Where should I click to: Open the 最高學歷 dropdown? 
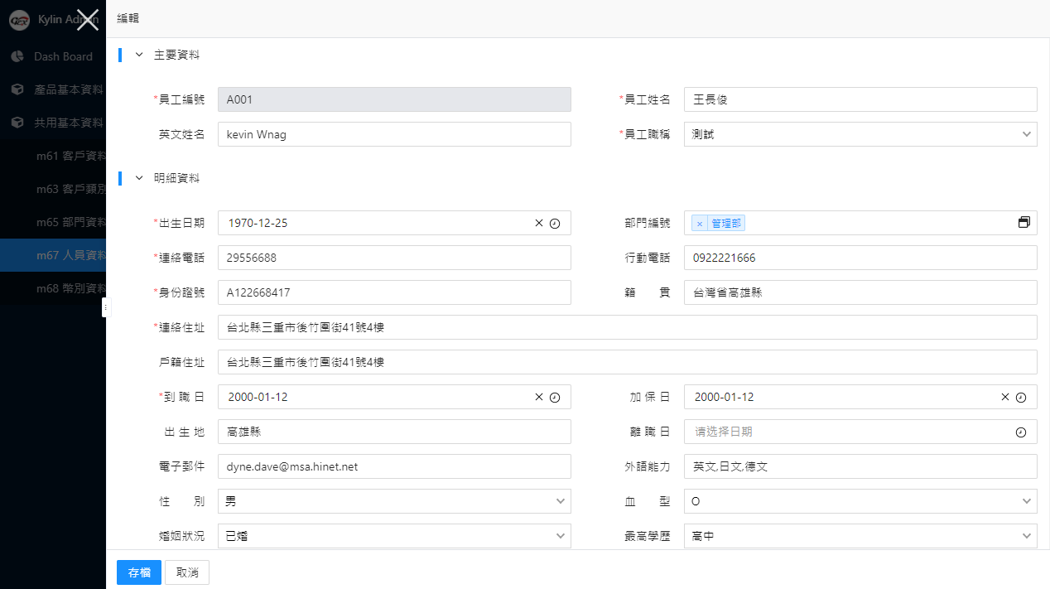pos(860,536)
